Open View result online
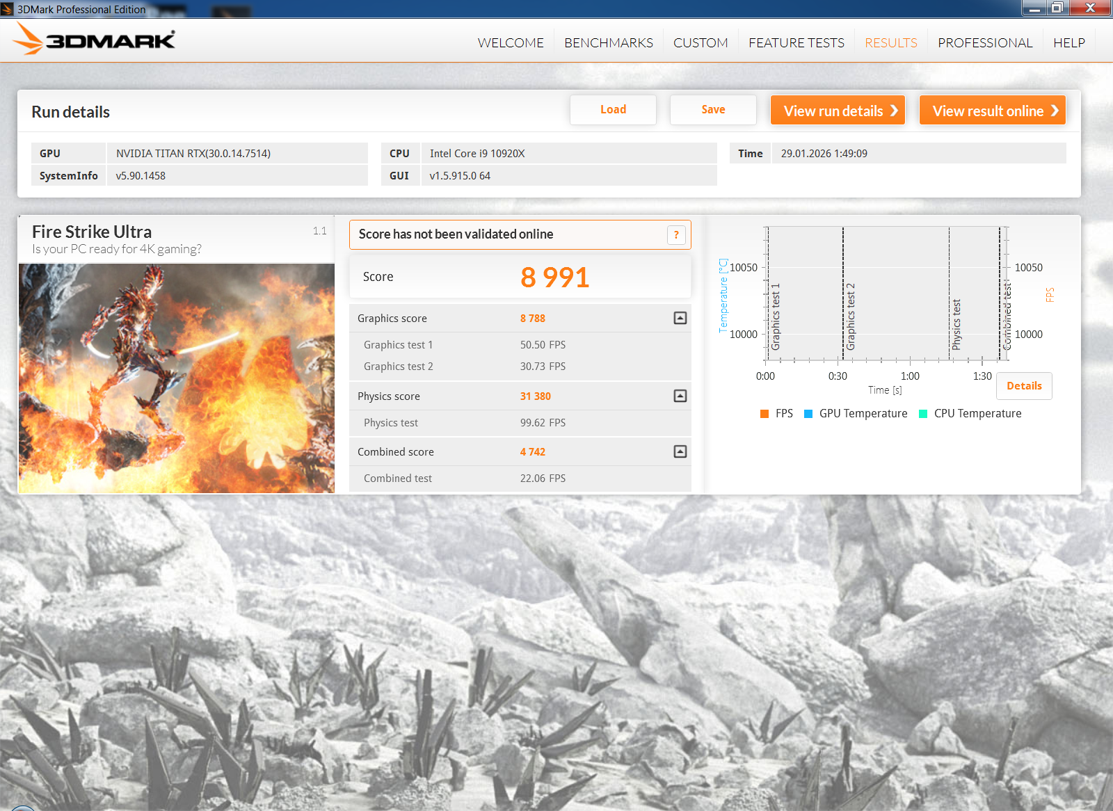The width and height of the screenshot is (1113, 811). [992, 111]
